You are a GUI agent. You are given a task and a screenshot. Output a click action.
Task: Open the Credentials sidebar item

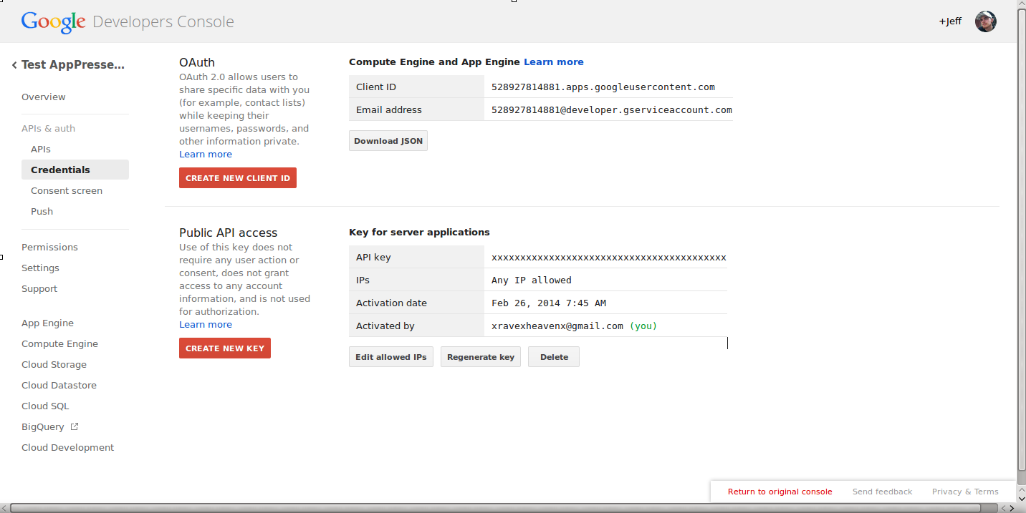click(60, 170)
